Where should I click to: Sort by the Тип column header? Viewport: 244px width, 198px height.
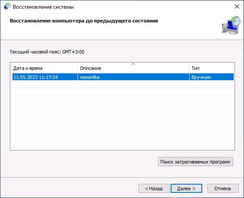(x=211, y=68)
